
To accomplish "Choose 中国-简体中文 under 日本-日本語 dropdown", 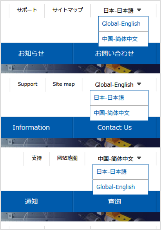I will [x=123, y=39].
